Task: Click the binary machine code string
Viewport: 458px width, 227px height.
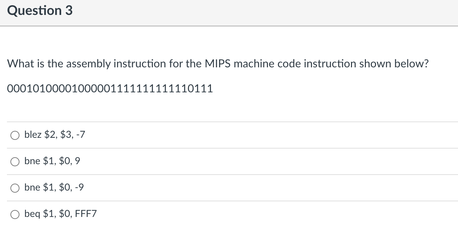Action: pos(110,89)
